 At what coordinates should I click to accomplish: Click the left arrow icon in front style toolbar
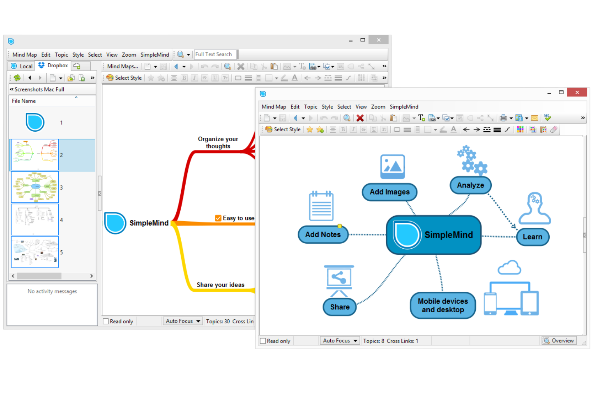tap(466, 130)
